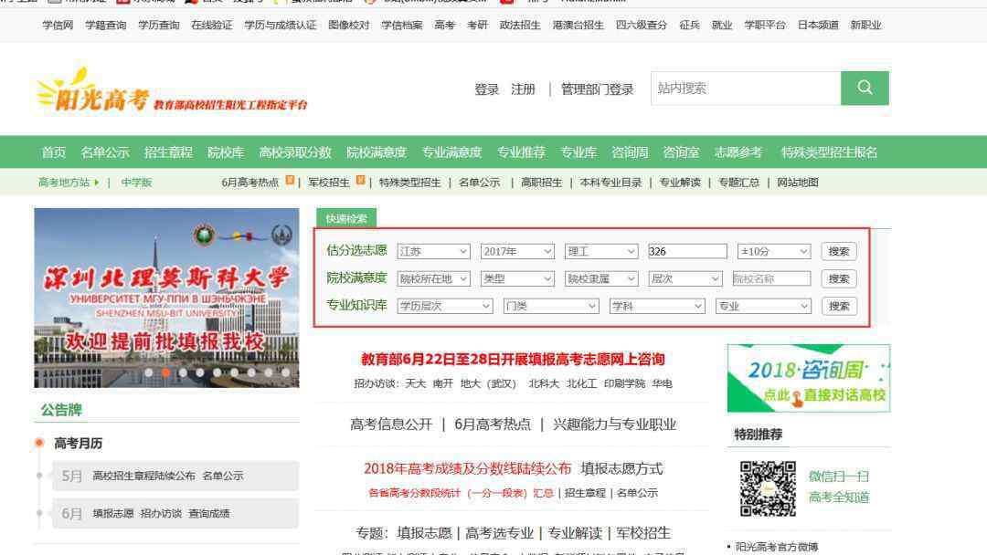987x555 pixels.
Task: Open 四六级查分 in the top link bar
Action: 642,26
